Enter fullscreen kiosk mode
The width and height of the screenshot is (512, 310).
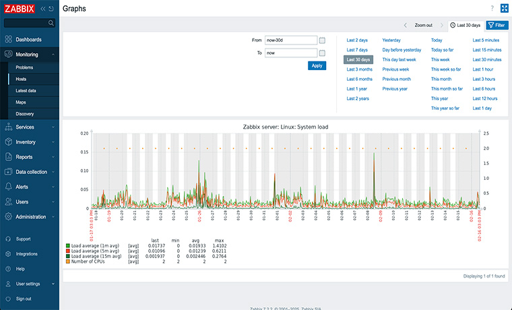(504, 8)
